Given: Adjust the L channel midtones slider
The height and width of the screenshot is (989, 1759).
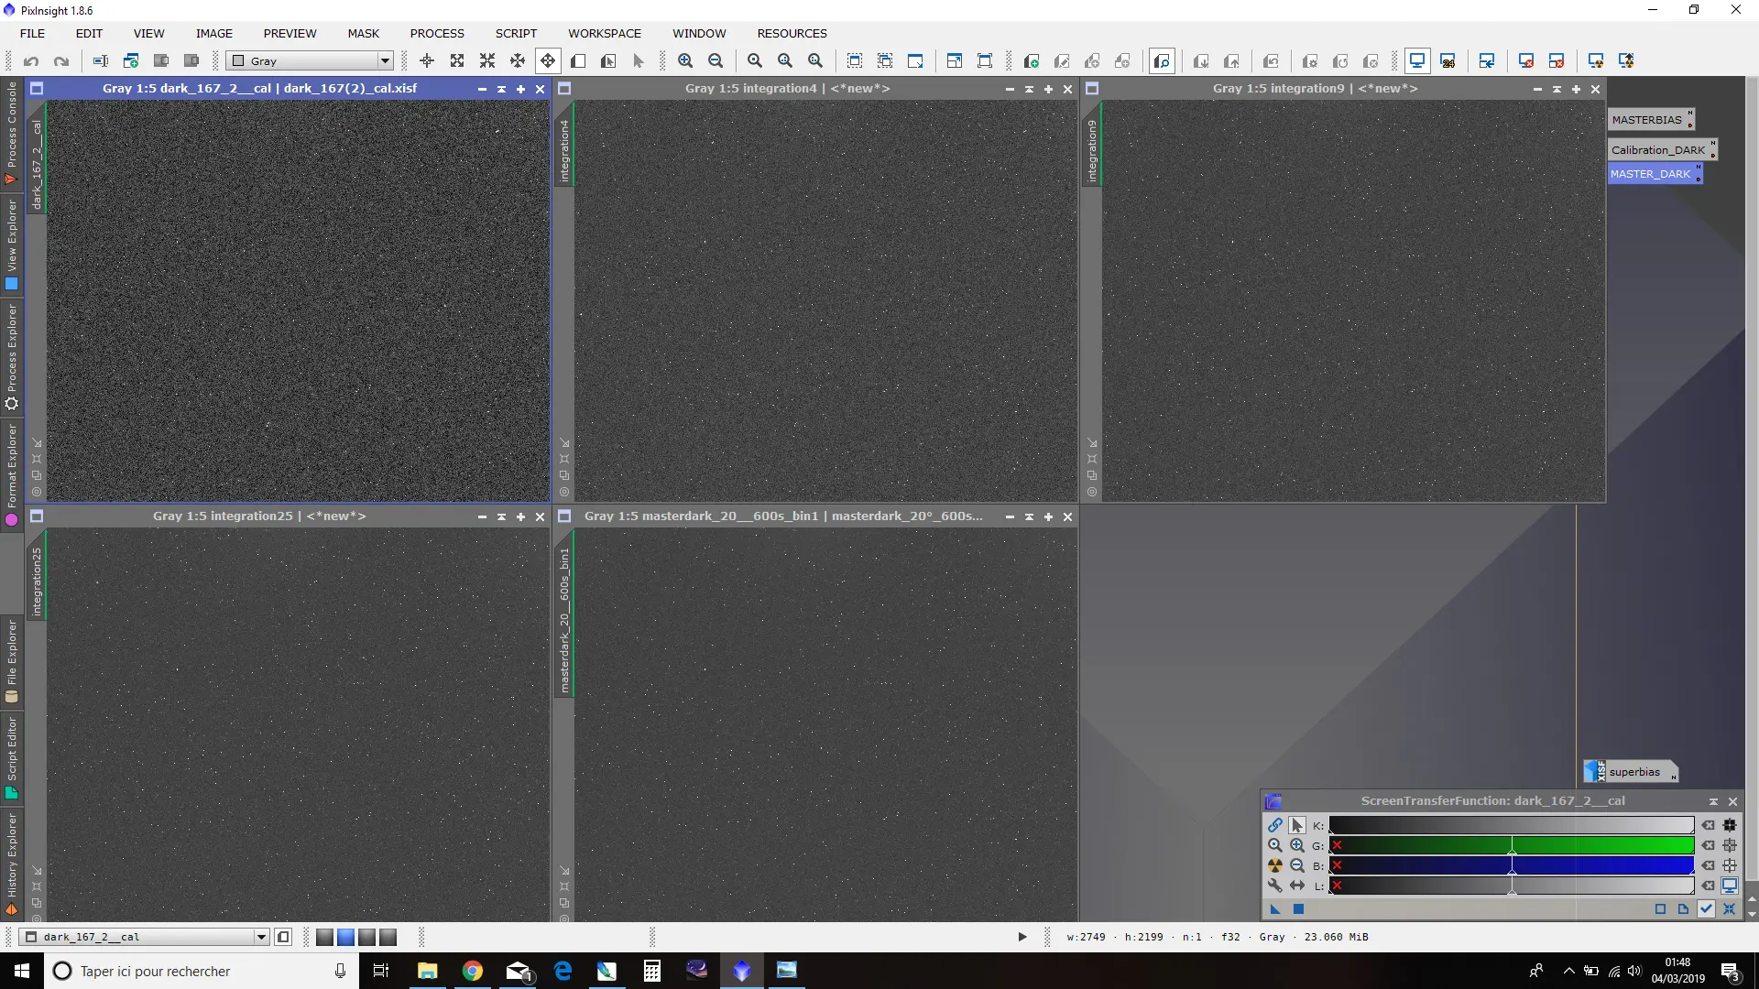Looking at the screenshot, I should tap(1512, 886).
